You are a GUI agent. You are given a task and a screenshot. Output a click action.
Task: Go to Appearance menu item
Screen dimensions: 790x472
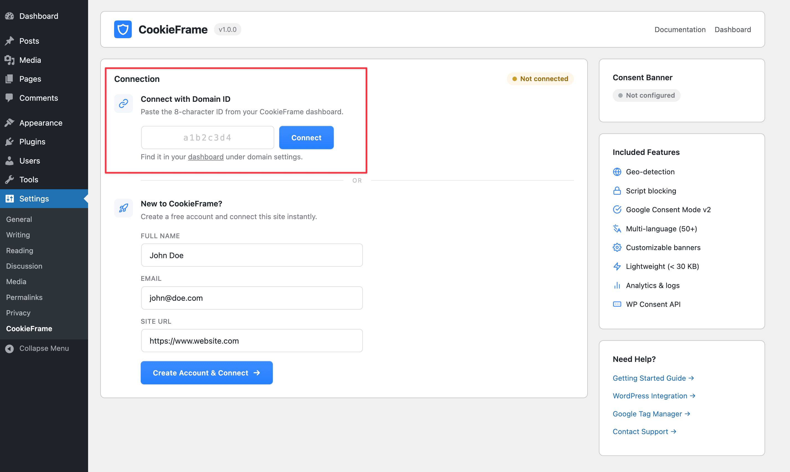pos(44,123)
